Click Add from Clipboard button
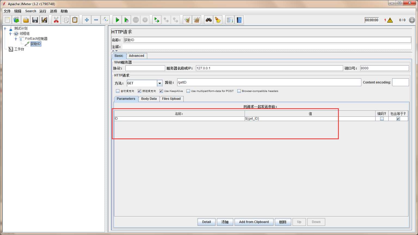Image resolution: width=418 pixels, height=235 pixels. (254, 222)
